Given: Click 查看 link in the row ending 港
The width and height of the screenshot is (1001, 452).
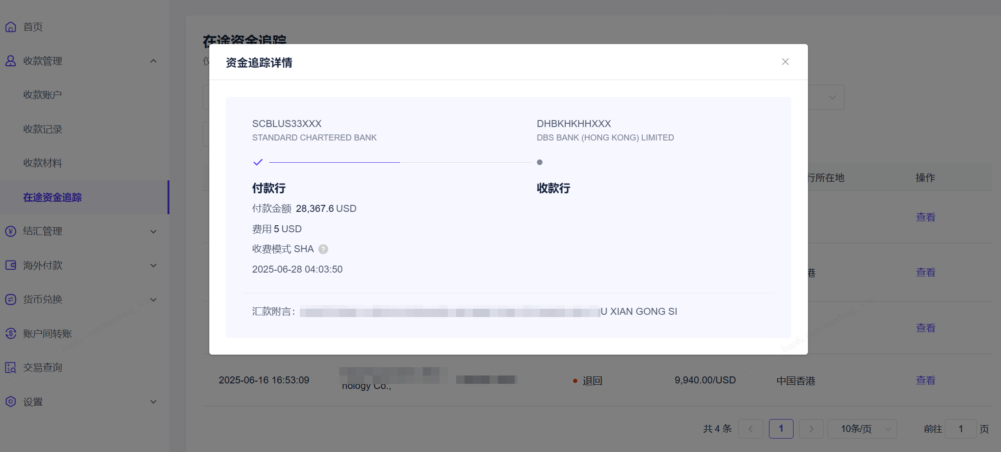Looking at the screenshot, I should click(925, 272).
